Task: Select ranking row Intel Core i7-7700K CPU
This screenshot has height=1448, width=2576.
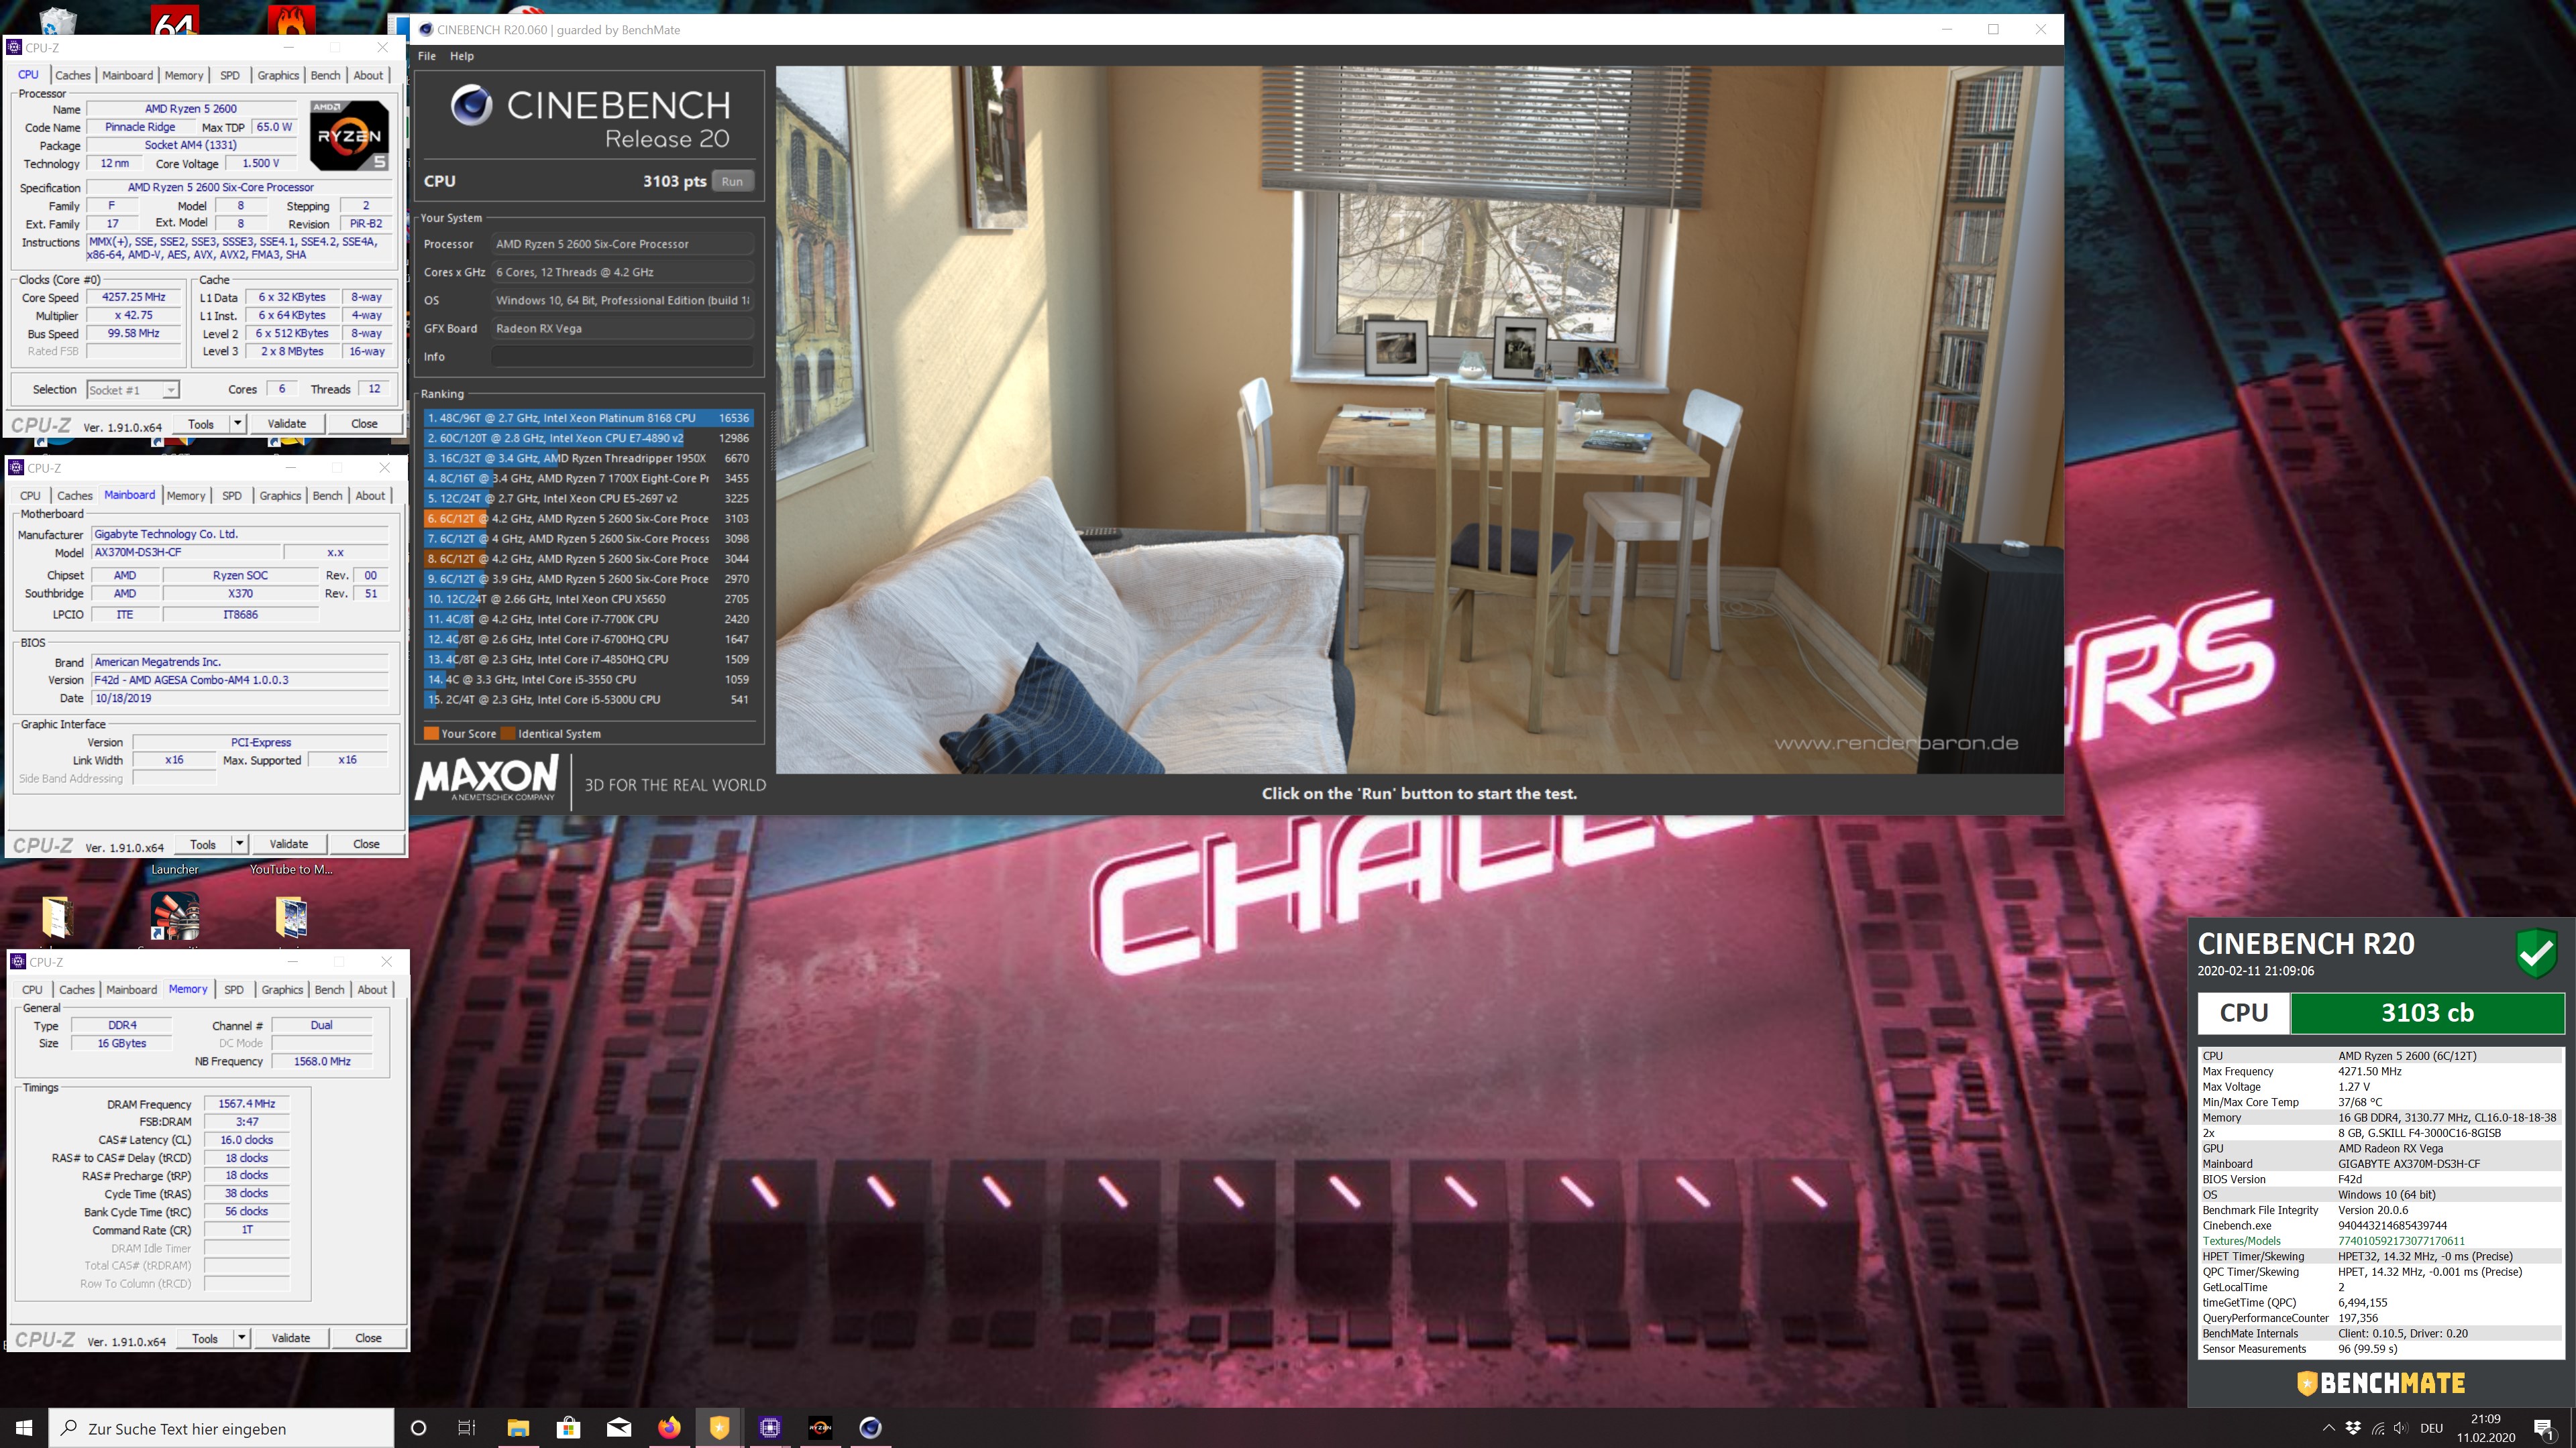Action: point(588,619)
